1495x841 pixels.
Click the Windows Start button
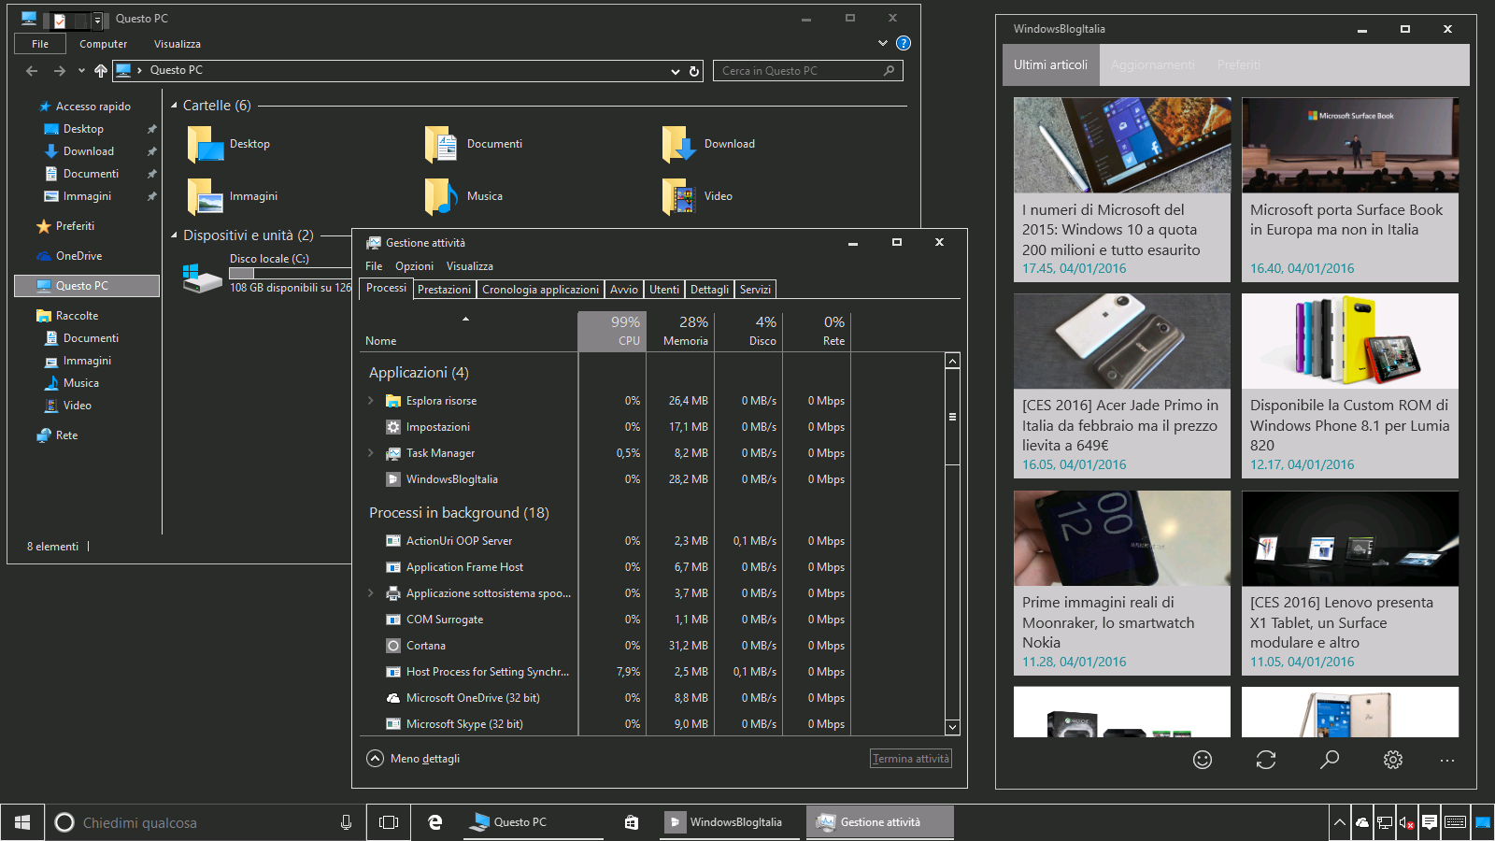pos(22,822)
